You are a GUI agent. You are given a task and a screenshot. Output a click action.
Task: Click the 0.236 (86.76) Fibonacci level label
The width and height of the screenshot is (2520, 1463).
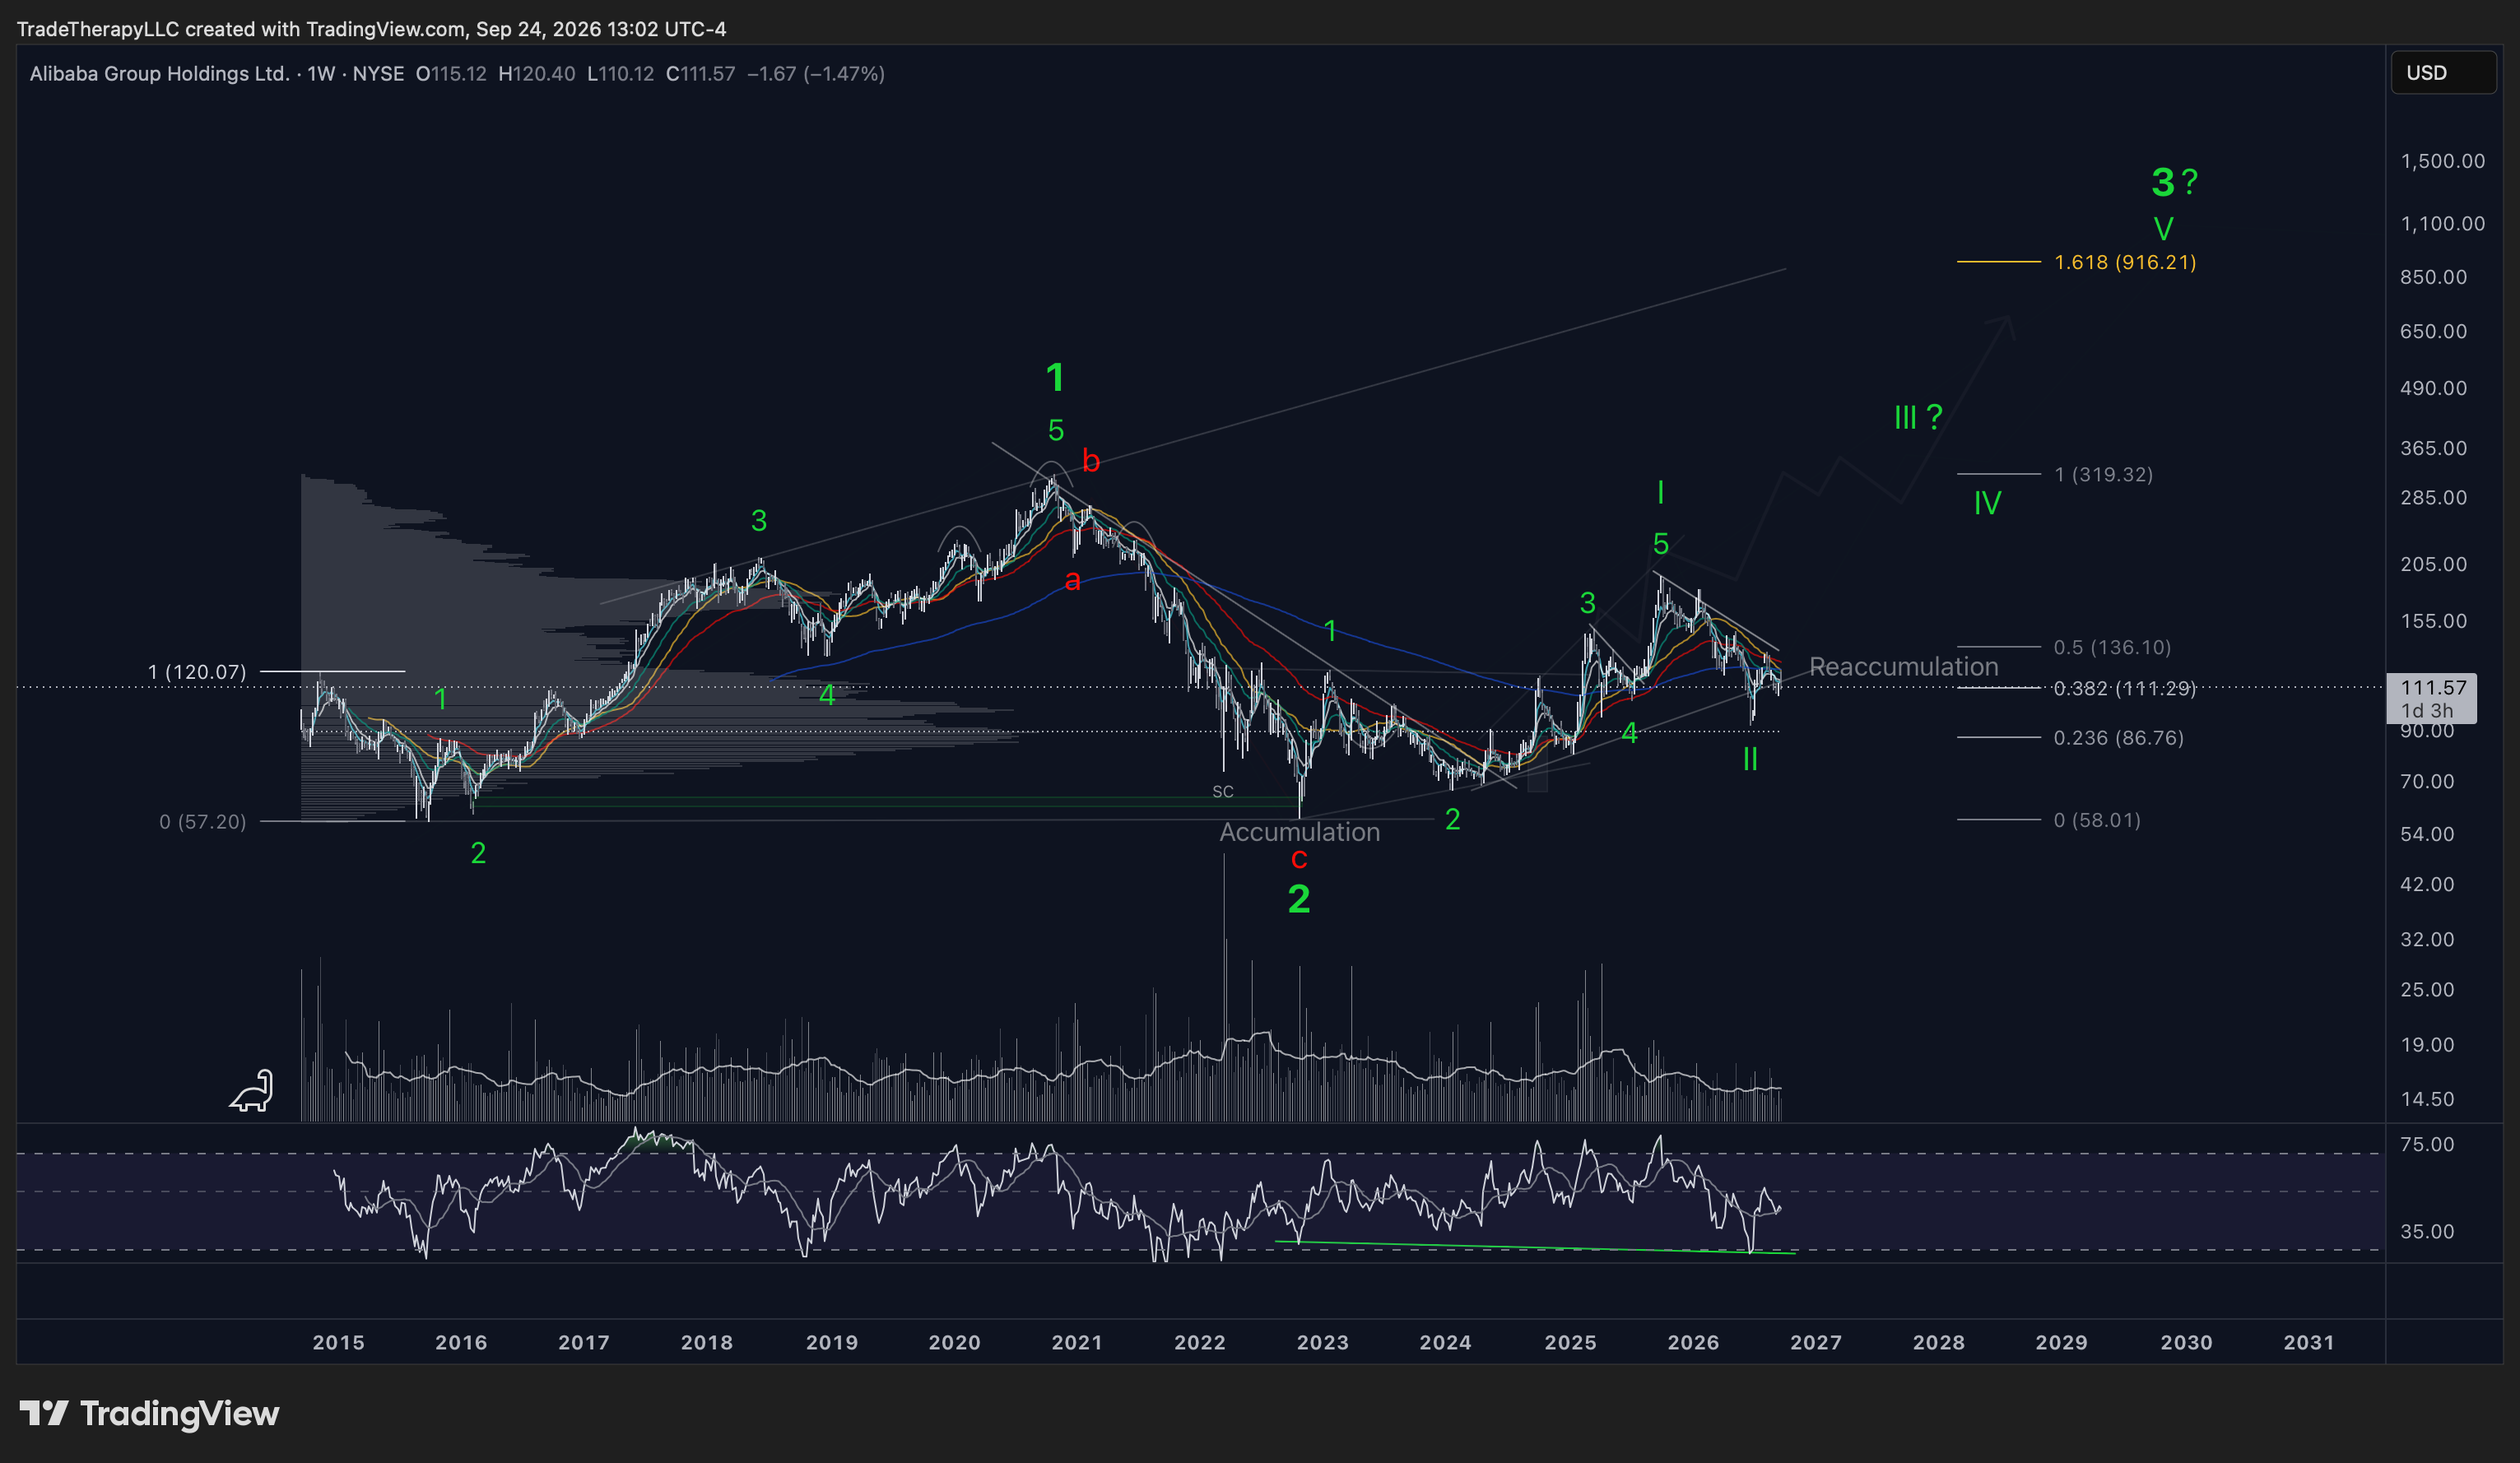2118,738
